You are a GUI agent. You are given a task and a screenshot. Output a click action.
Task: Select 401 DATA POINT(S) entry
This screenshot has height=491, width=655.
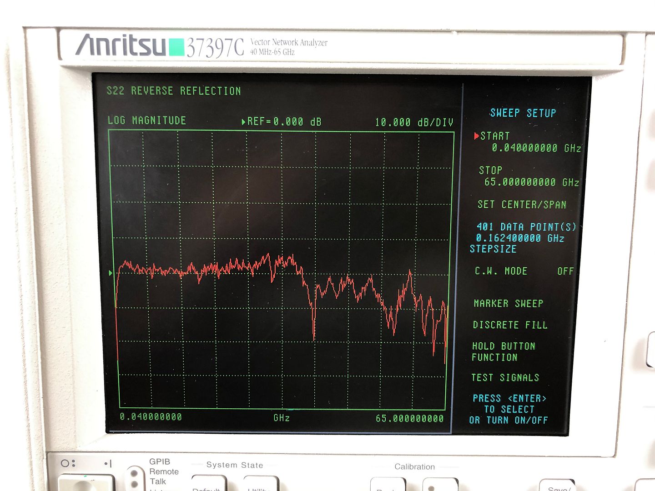pos(526,226)
